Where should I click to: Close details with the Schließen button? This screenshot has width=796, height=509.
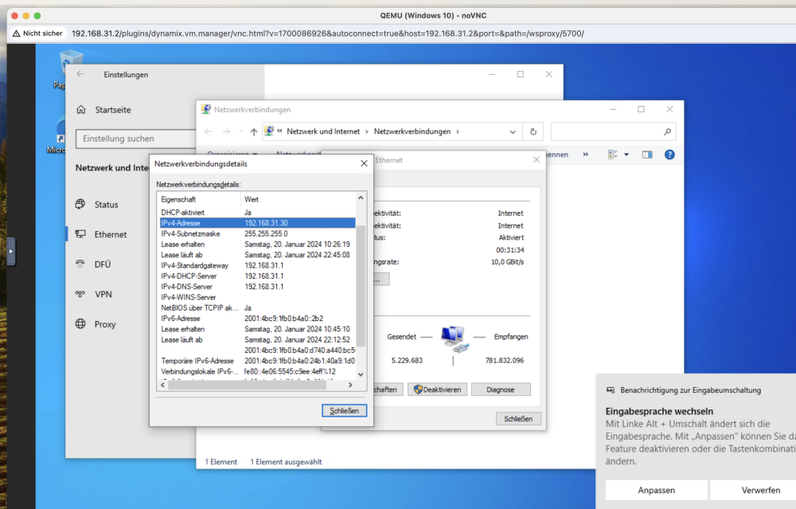tap(344, 410)
